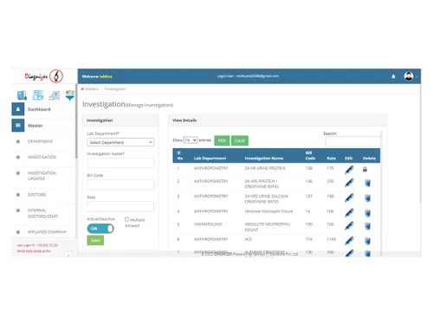Edit the Absolute Eosinophil Count row

pyautogui.click(x=349, y=213)
